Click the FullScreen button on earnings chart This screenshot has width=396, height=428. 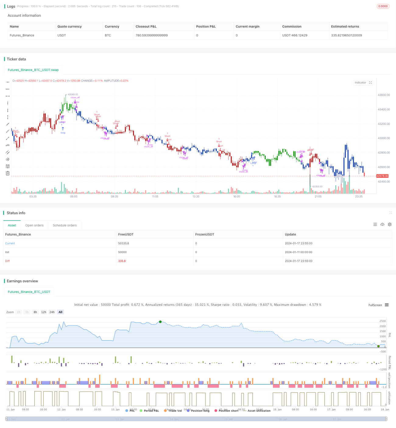[375, 305]
